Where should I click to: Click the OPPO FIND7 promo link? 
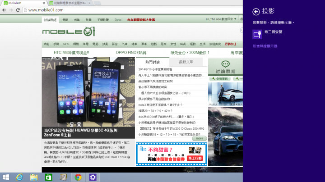click(131, 53)
